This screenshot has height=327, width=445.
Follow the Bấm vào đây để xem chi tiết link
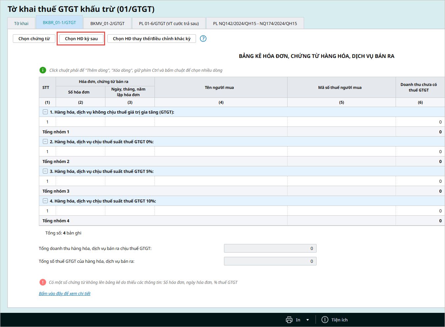pyautogui.click(x=65, y=293)
